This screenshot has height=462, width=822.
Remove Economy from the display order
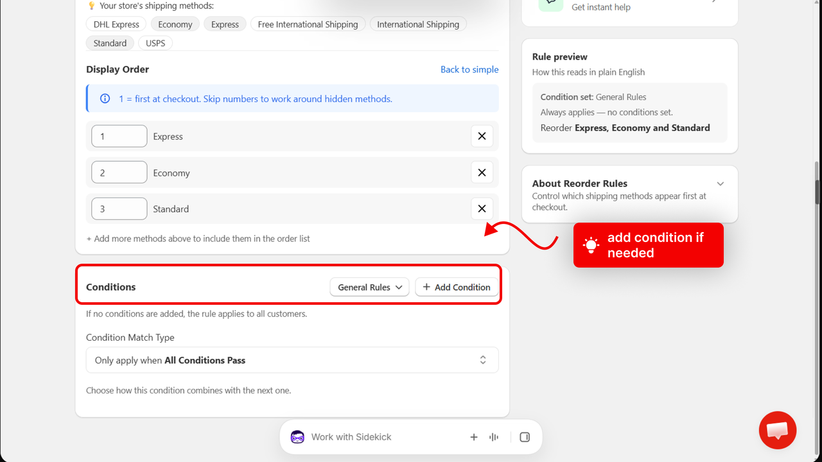pos(482,173)
